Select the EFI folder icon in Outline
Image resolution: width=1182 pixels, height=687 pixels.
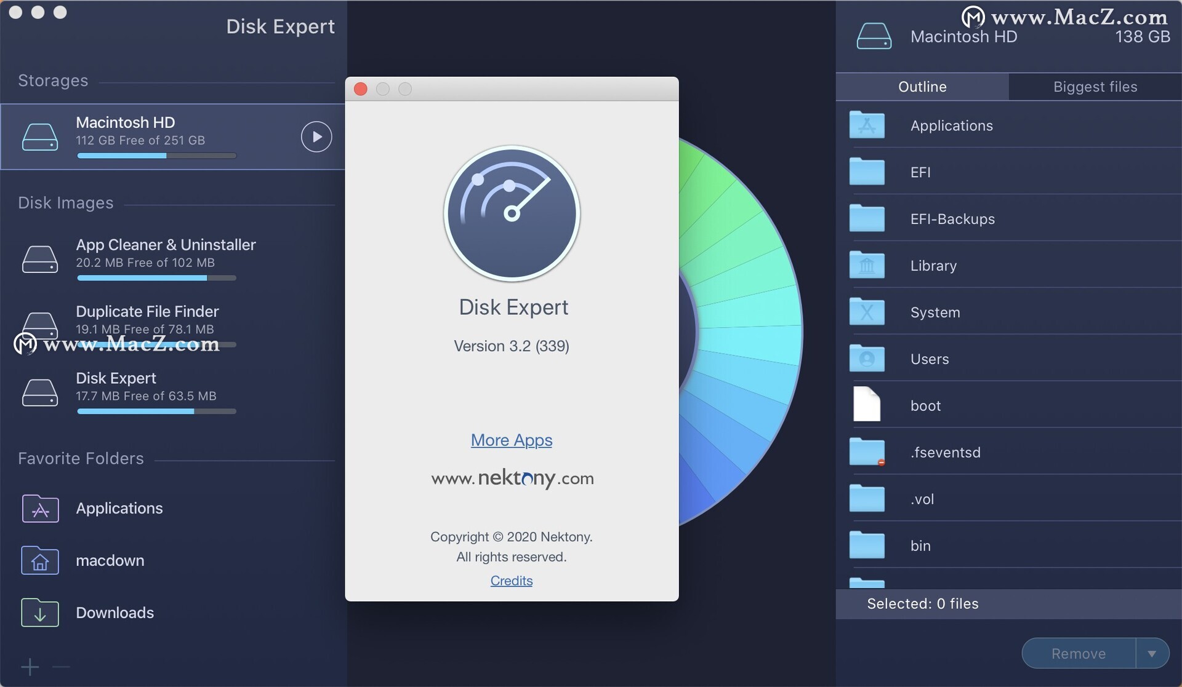867,172
